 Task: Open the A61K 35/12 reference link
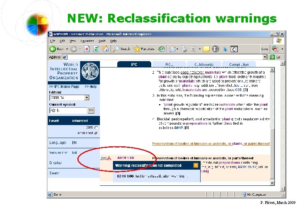click(247, 167)
